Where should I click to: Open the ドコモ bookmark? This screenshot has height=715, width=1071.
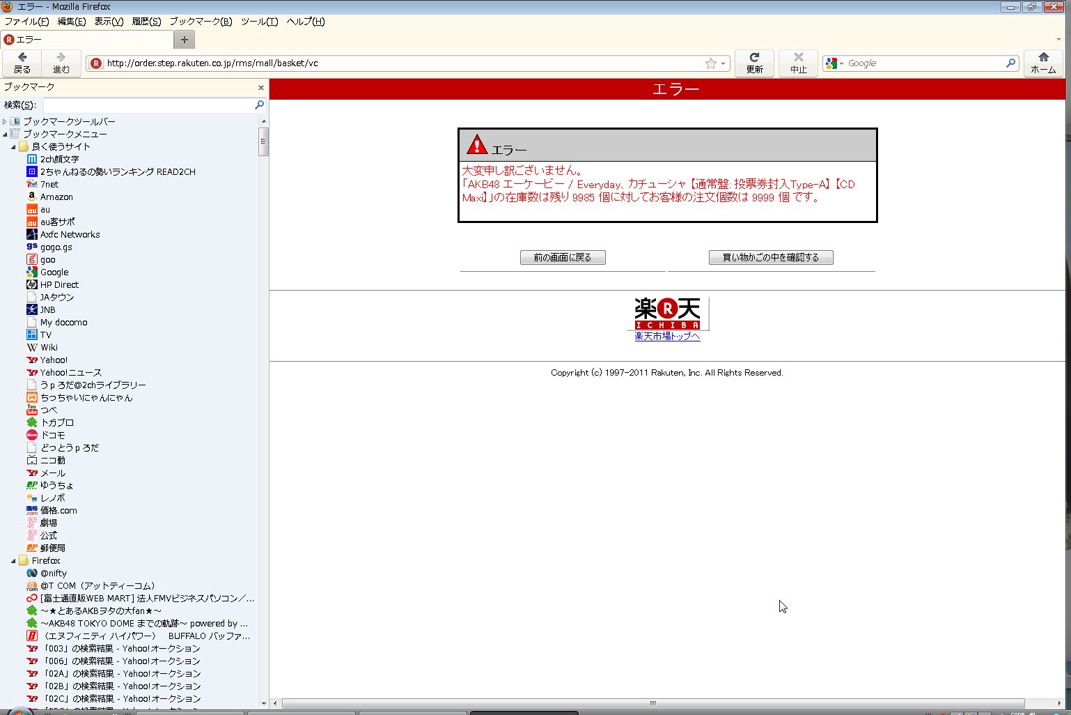click(x=46, y=436)
